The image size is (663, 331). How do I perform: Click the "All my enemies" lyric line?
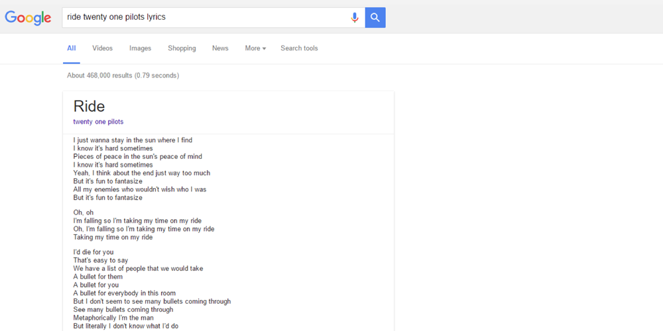point(139,189)
